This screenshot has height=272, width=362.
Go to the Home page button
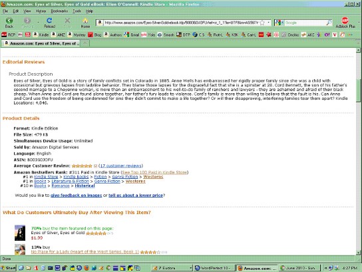[85, 23]
